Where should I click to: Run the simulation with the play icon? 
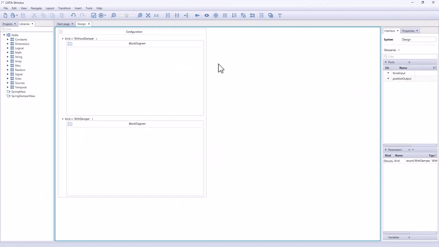[x=101, y=16]
